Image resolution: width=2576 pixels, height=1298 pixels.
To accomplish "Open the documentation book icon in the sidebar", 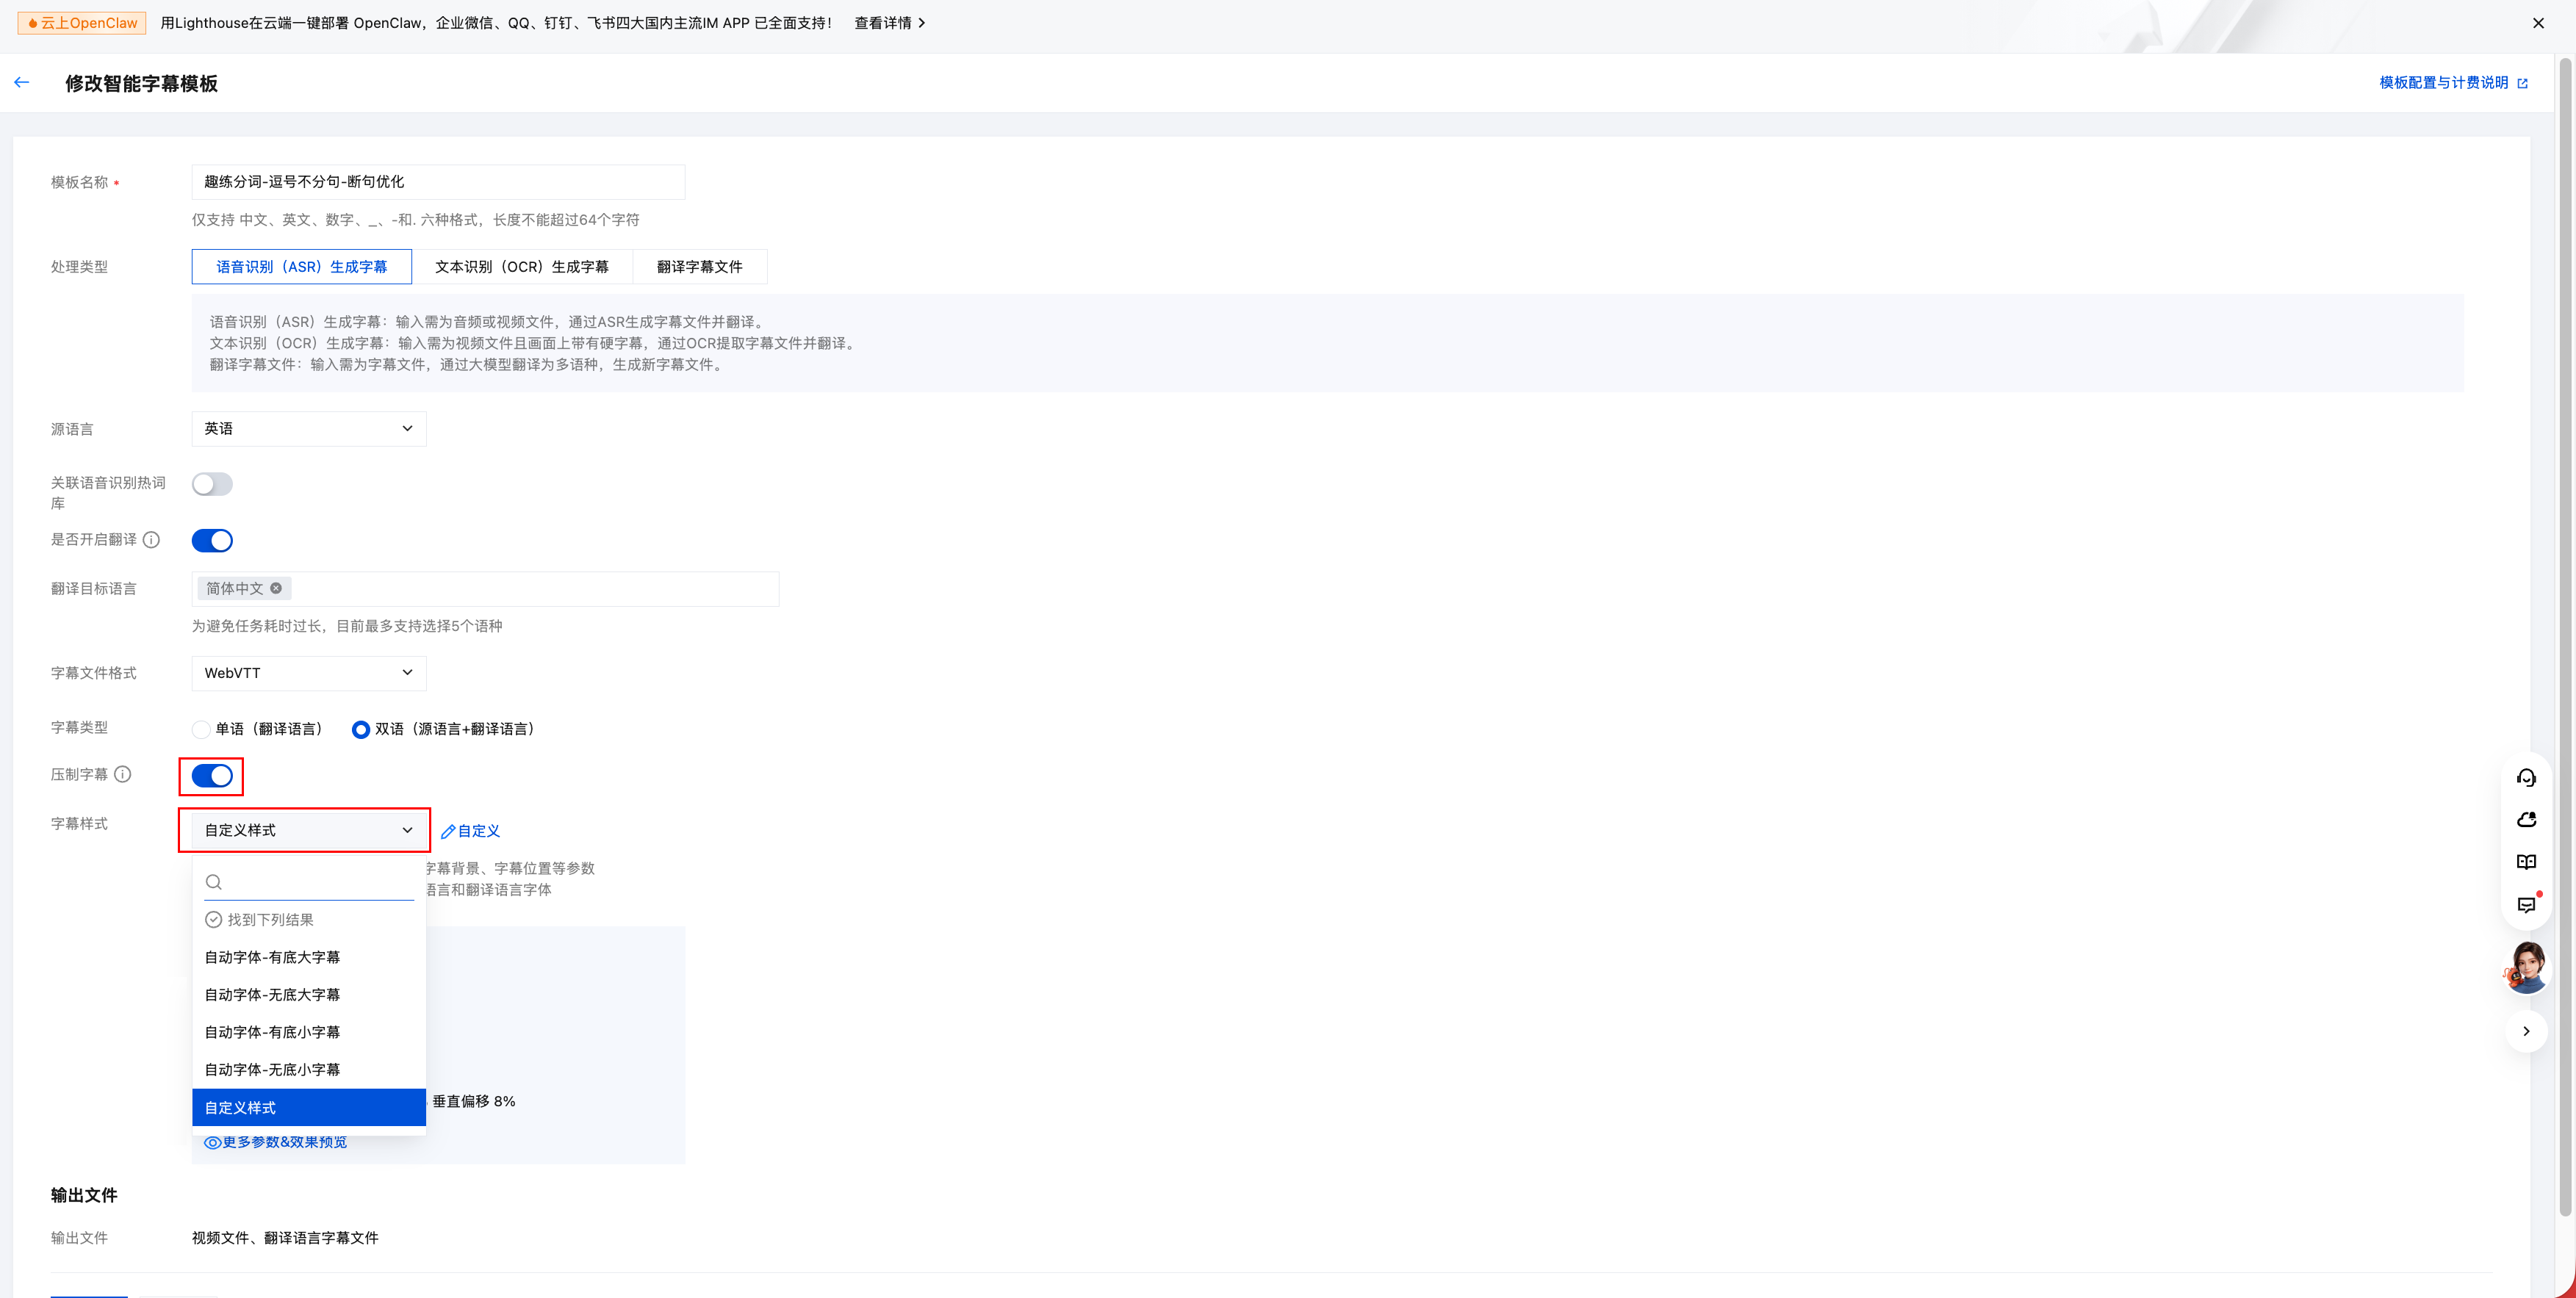I will (x=2526, y=862).
